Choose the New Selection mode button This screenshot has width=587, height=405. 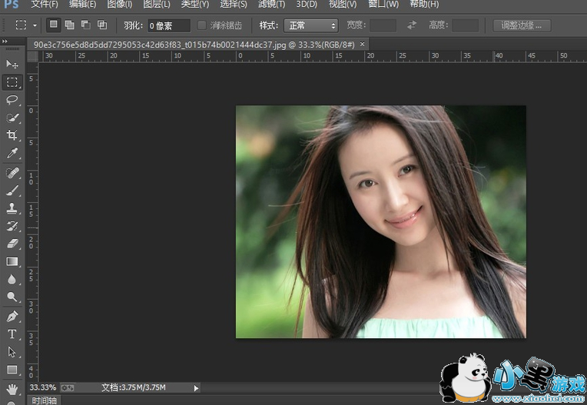pyautogui.click(x=54, y=25)
